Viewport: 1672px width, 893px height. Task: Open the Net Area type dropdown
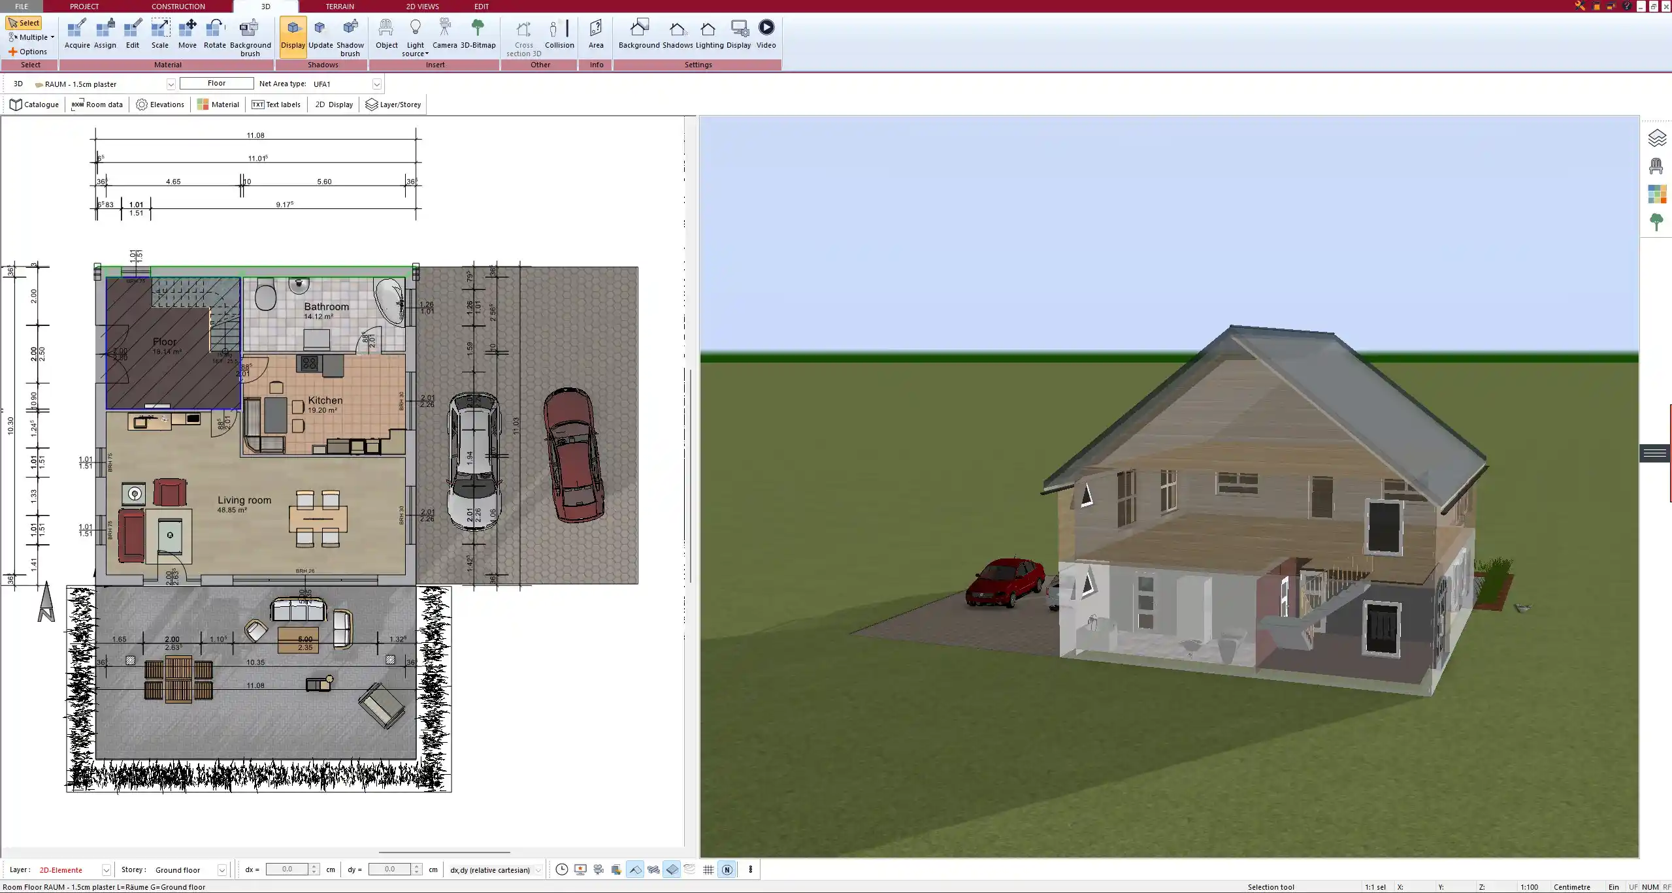(x=377, y=84)
